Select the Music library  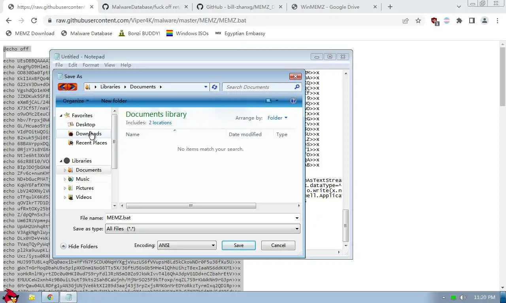(x=83, y=179)
